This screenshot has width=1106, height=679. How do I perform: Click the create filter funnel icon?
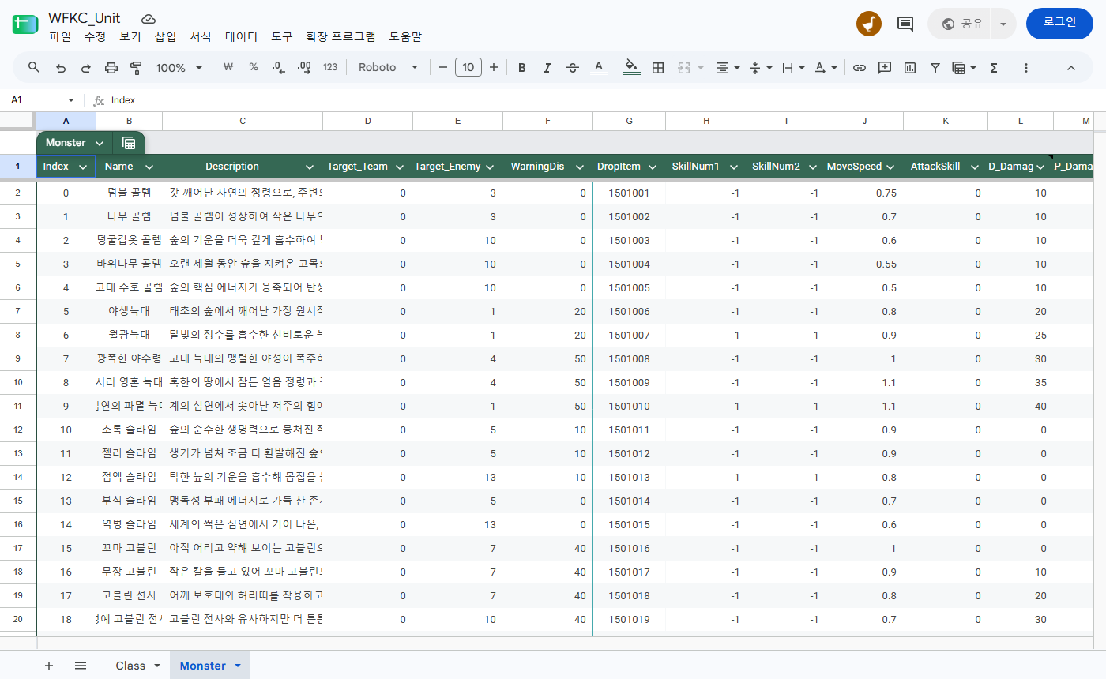tap(935, 68)
